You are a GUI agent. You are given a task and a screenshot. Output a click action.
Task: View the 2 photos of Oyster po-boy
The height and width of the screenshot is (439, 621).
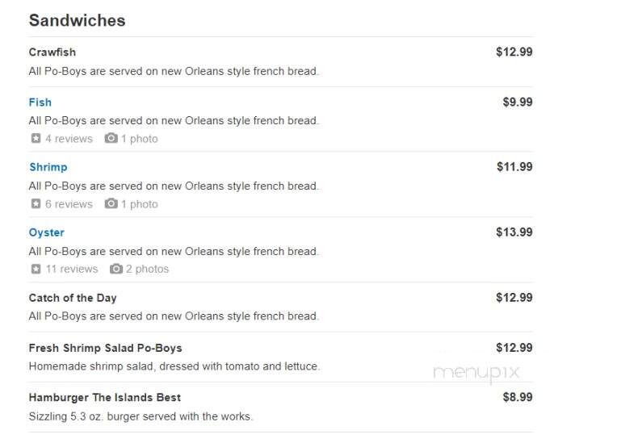(x=147, y=270)
